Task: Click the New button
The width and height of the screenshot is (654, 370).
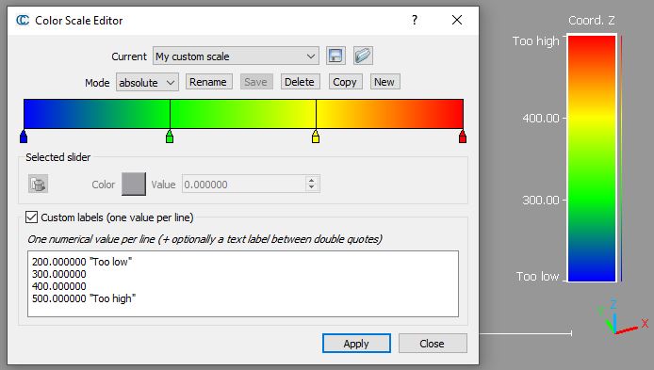Action: click(384, 82)
